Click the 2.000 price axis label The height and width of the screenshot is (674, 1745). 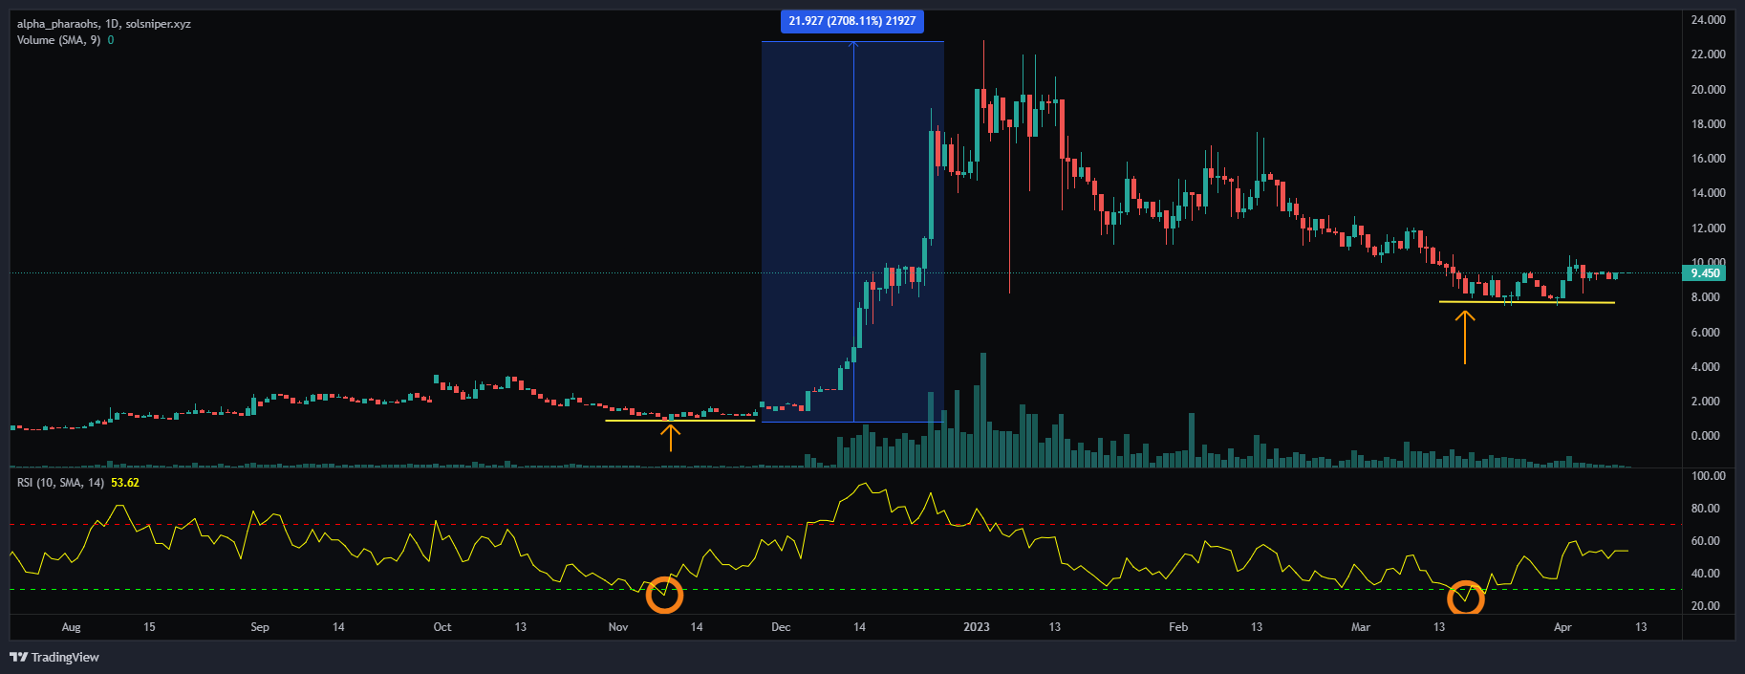pyautogui.click(x=1705, y=402)
